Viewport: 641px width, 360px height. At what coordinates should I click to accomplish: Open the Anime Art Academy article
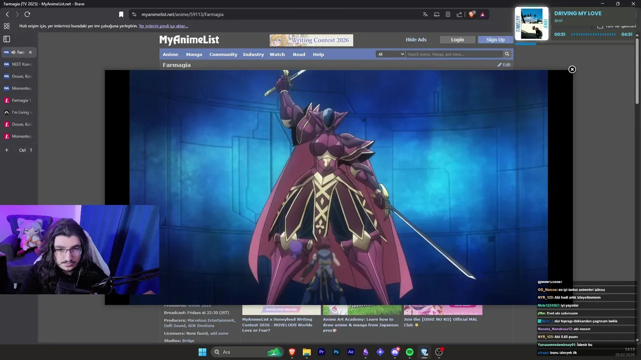(x=361, y=324)
